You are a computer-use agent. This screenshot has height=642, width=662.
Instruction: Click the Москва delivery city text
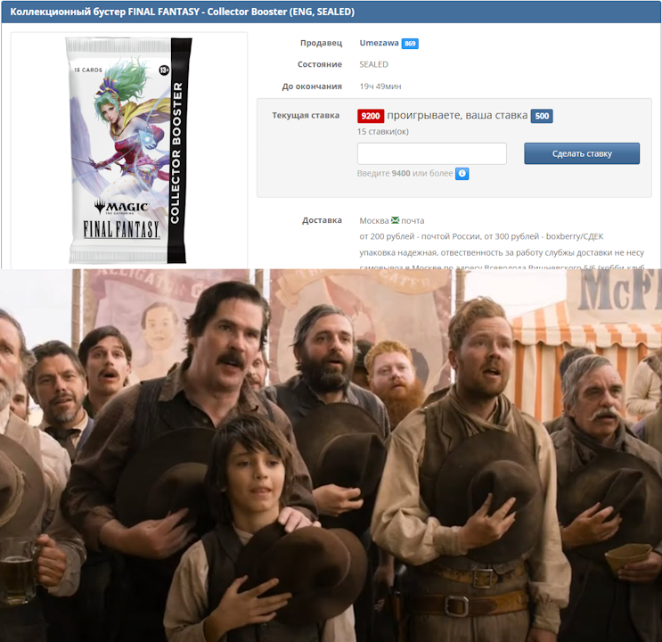click(x=373, y=220)
